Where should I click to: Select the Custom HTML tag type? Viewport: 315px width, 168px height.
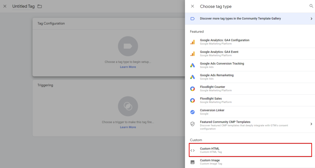[250, 150]
